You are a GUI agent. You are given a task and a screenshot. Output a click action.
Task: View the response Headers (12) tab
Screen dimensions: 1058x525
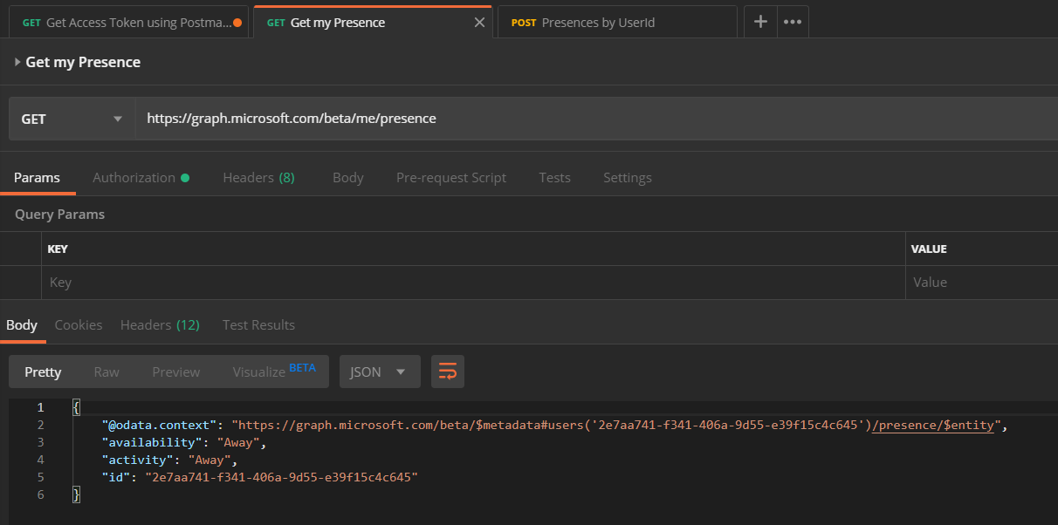pos(160,324)
